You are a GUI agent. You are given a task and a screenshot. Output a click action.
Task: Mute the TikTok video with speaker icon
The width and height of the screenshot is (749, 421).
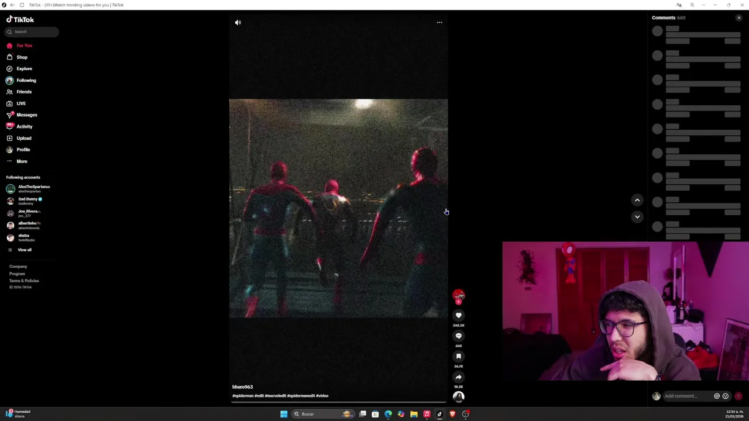(238, 22)
